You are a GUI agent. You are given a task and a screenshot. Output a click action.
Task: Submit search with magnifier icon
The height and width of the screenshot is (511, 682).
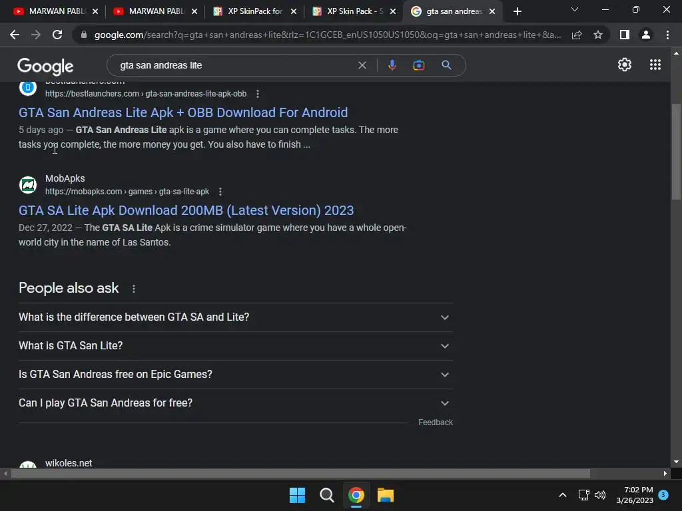click(446, 65)
